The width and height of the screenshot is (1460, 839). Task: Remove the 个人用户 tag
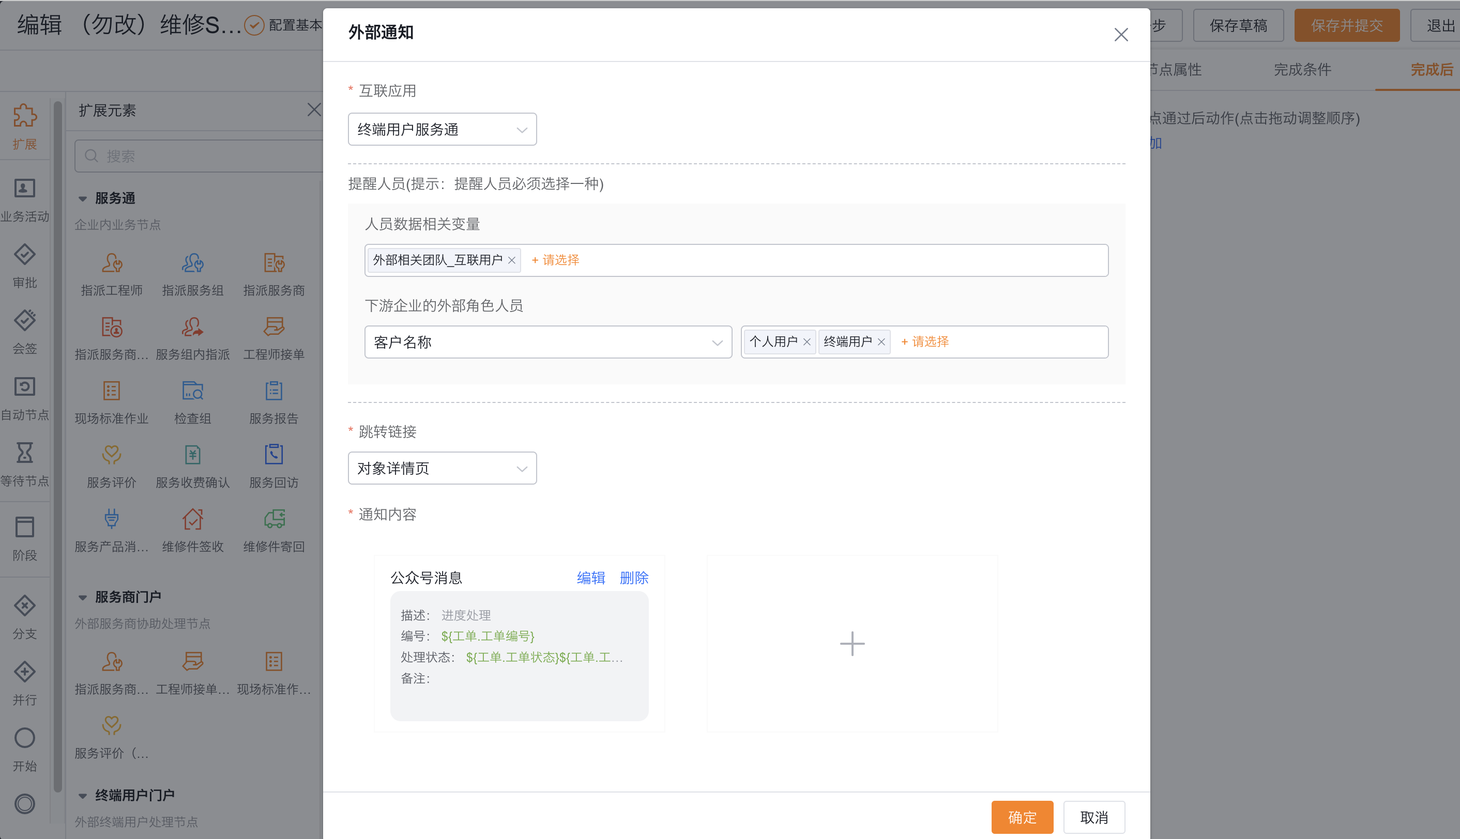[x=807, y=343]
